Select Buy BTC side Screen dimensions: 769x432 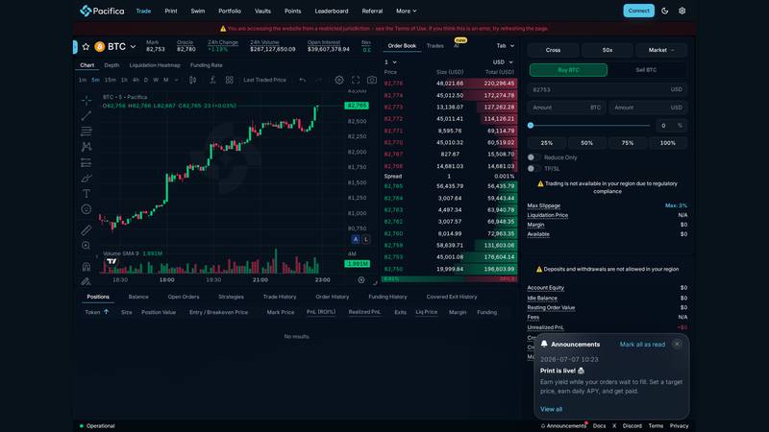568,70
